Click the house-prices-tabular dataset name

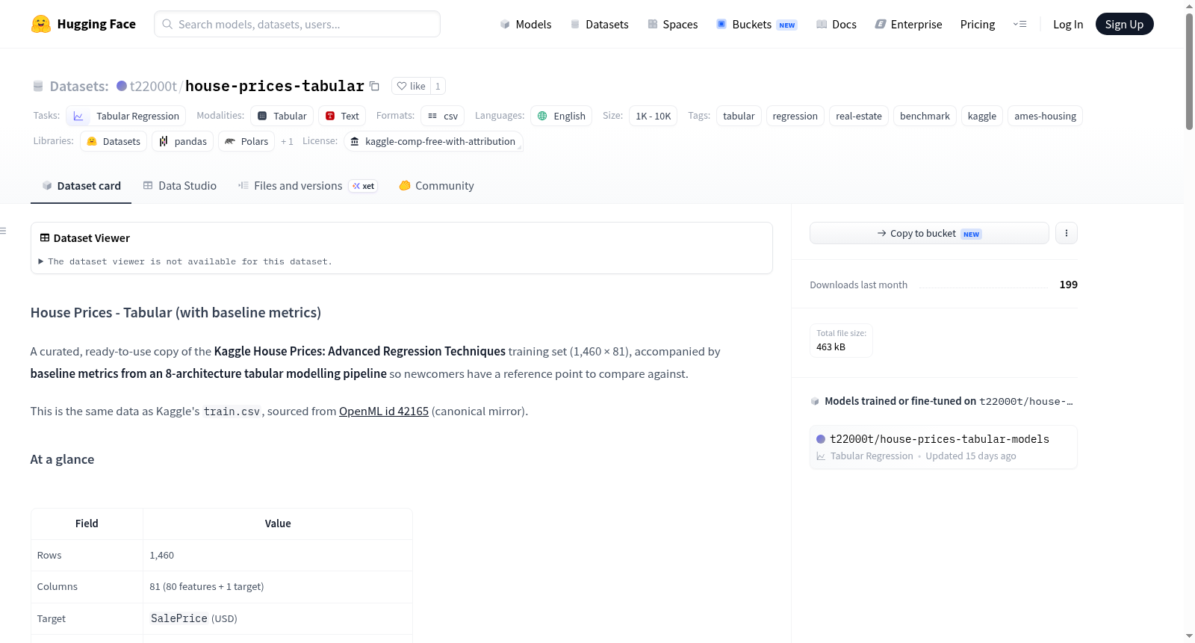click(x=275, y=86)
